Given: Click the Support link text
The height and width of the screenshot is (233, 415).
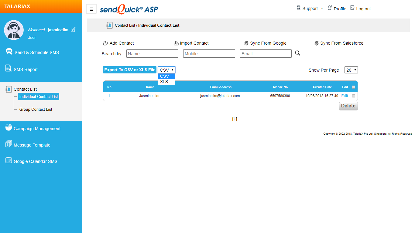Looking at the screenshot, I should click(x=310, y=8).
